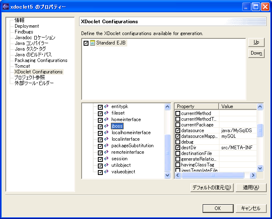Image resolution: width=272 pixels, height=219 pixels.
Task: Click the localhomeinterface subtask icon
Action: click(106, 133)
